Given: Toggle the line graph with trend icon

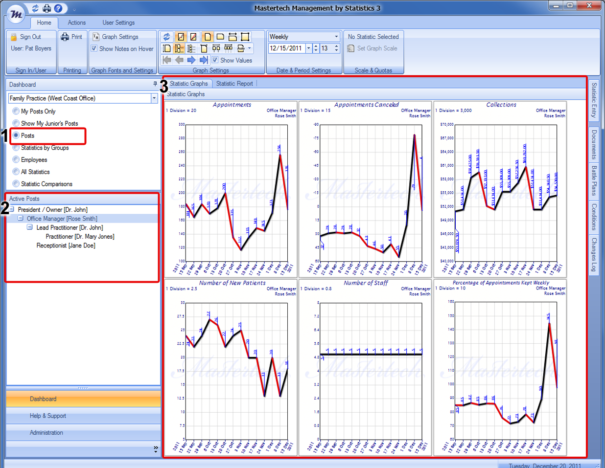Looking at the screenshot, I should point(181,37).
